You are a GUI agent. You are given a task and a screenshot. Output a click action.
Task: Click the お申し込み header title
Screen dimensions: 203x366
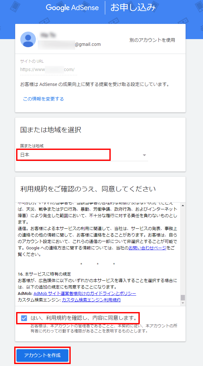[133, 8]
